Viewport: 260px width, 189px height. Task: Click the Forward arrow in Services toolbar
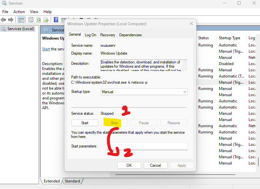[x=11, y=20]
